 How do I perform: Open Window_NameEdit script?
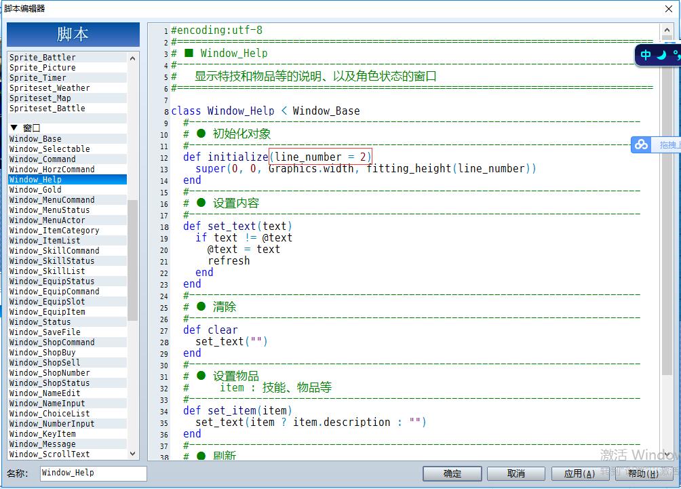coord(67,393)
